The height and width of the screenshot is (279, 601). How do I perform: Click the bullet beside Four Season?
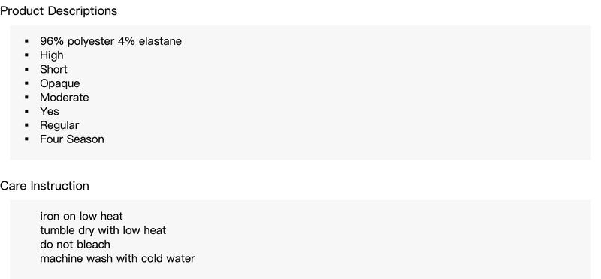tap(26, 139)
